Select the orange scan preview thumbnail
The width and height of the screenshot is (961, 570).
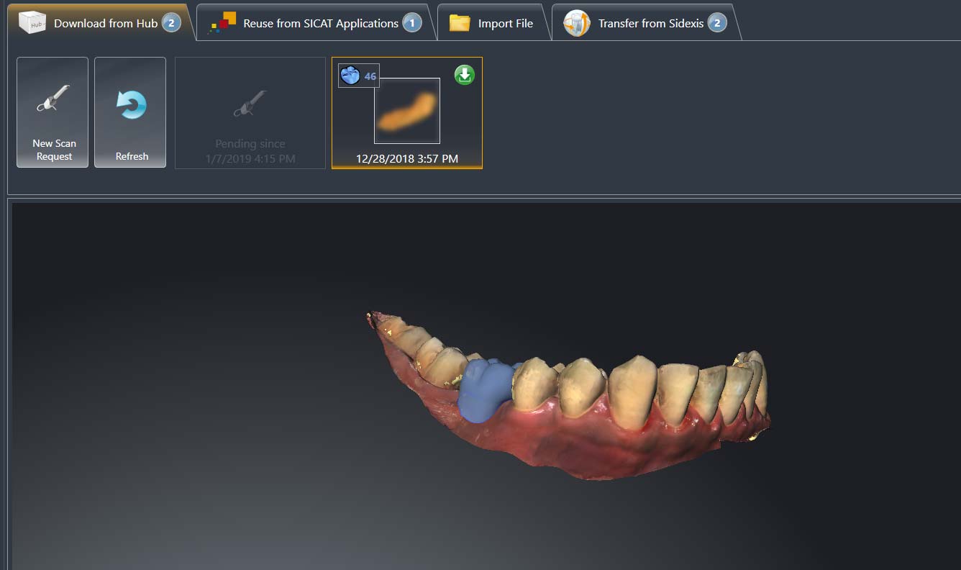[x=407, y=111]
